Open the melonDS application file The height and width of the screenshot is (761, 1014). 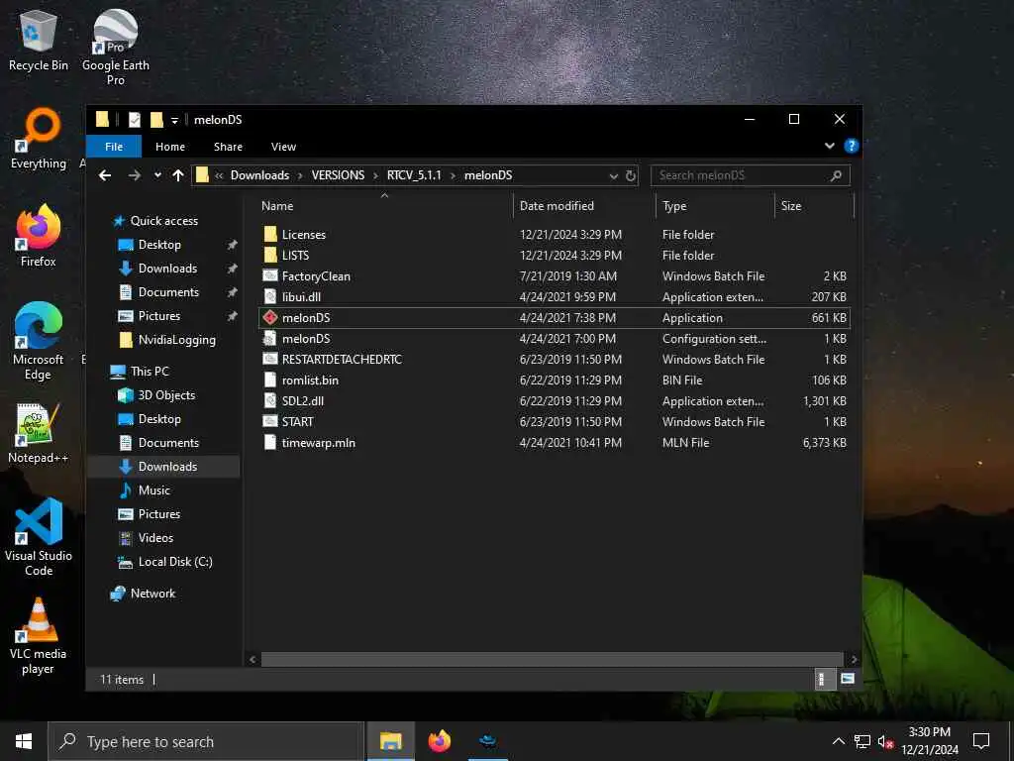555,318
